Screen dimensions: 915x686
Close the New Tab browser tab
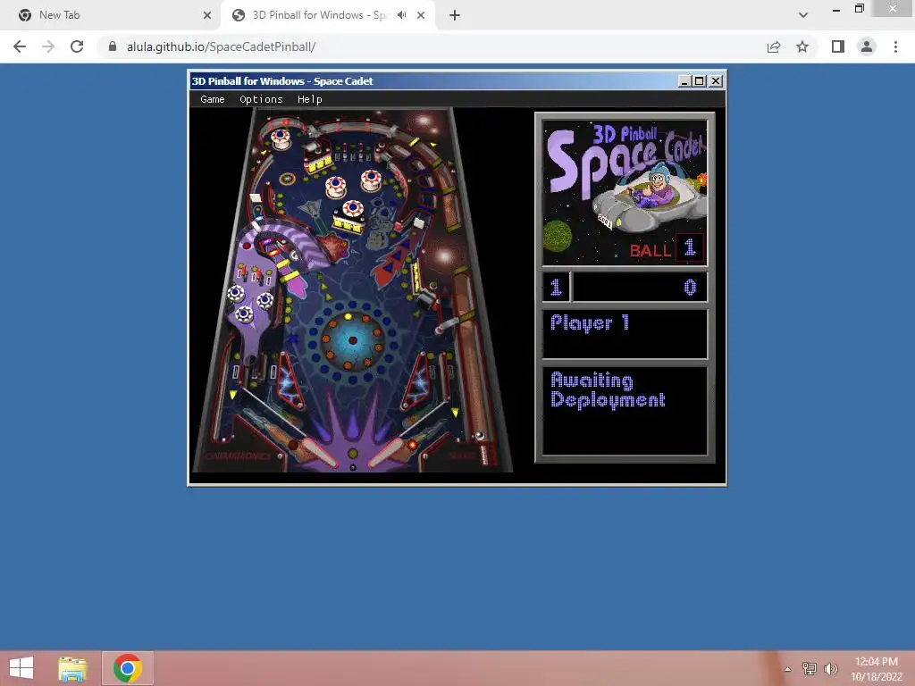(x=207, y=15)
